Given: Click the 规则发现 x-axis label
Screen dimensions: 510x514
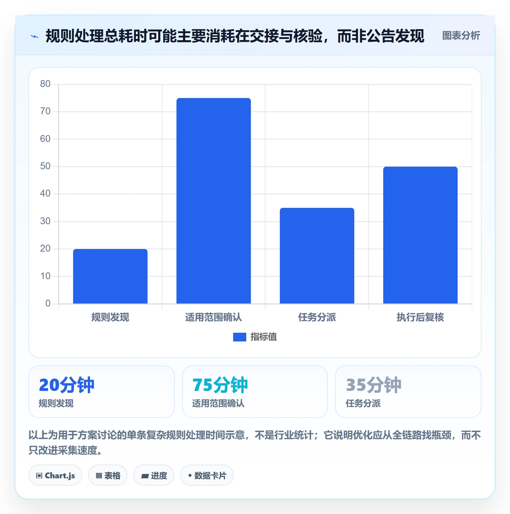Looking at the screenshot, I should pyautogui.click(x=110, y=317).
